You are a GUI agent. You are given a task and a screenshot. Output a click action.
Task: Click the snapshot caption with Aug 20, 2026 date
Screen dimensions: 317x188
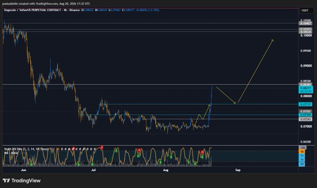[46, 4]
